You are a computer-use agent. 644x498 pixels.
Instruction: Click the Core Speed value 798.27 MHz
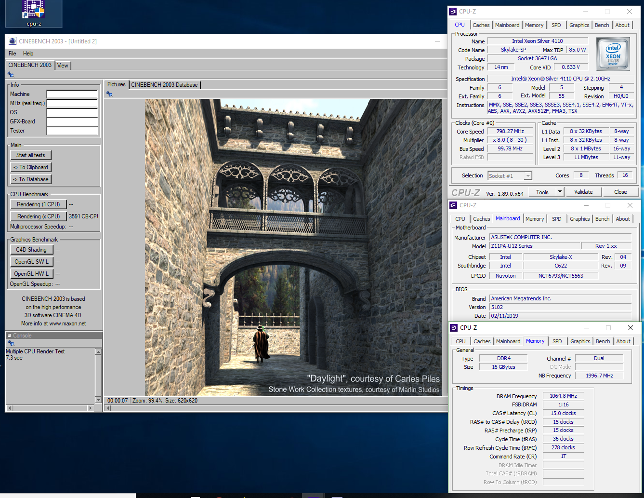[510, 131]
